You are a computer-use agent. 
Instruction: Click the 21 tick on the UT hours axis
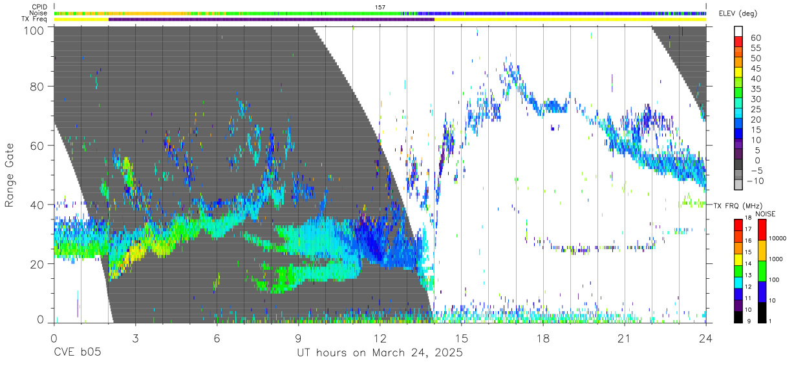[x=625, y=338]
